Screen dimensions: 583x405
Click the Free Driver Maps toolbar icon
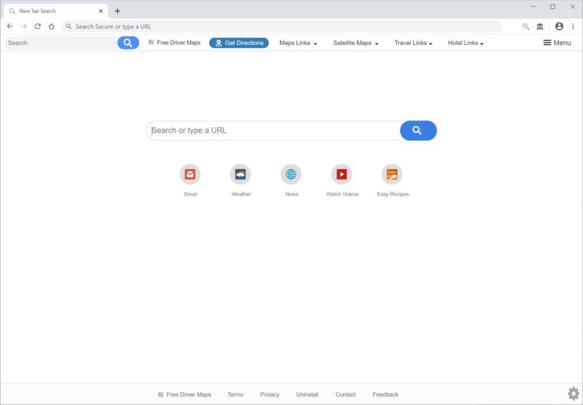point(174,42)
